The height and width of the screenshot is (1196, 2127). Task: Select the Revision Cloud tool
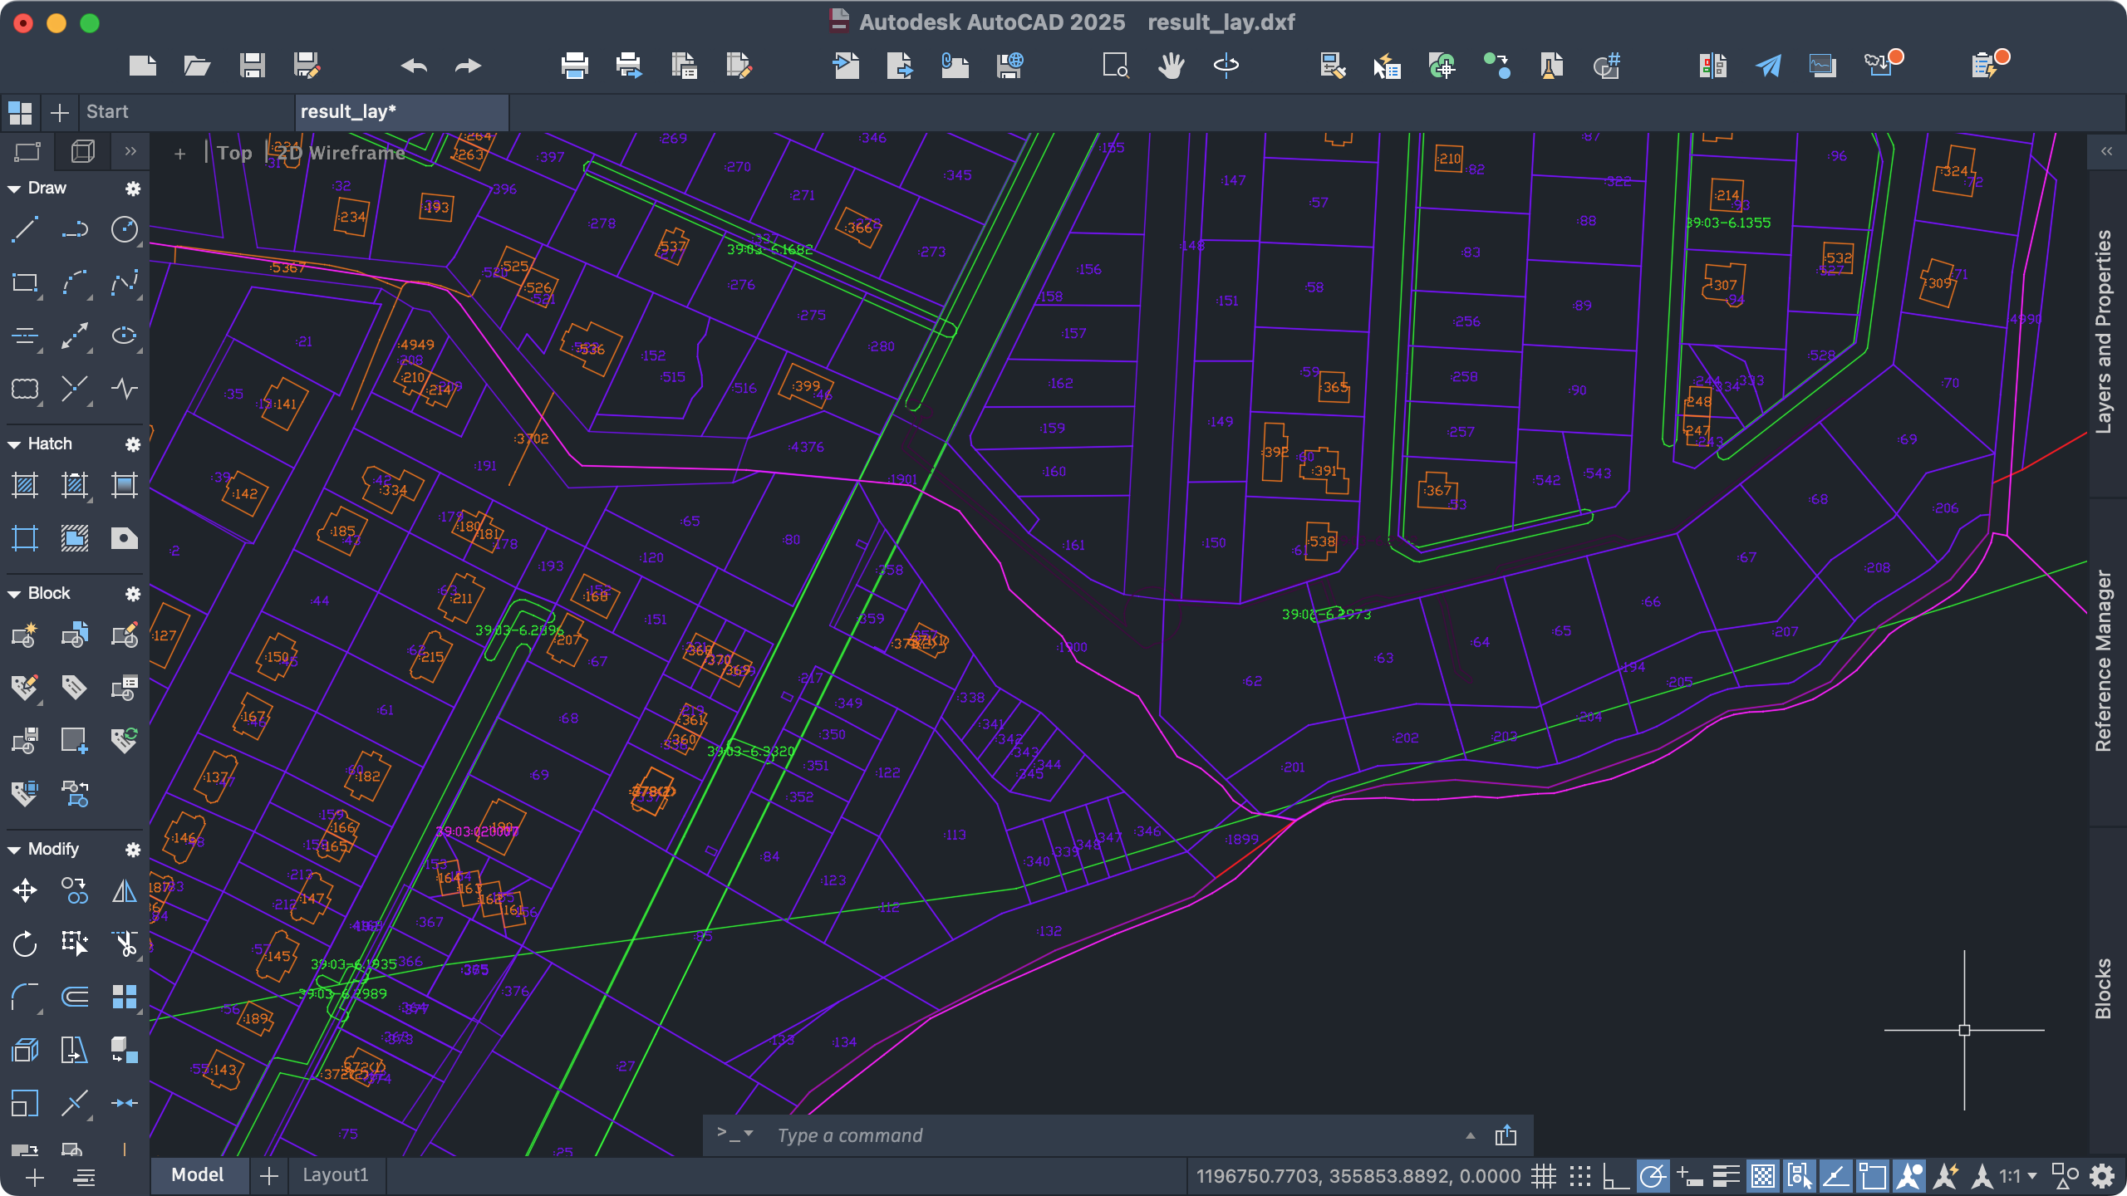[25, 389]
